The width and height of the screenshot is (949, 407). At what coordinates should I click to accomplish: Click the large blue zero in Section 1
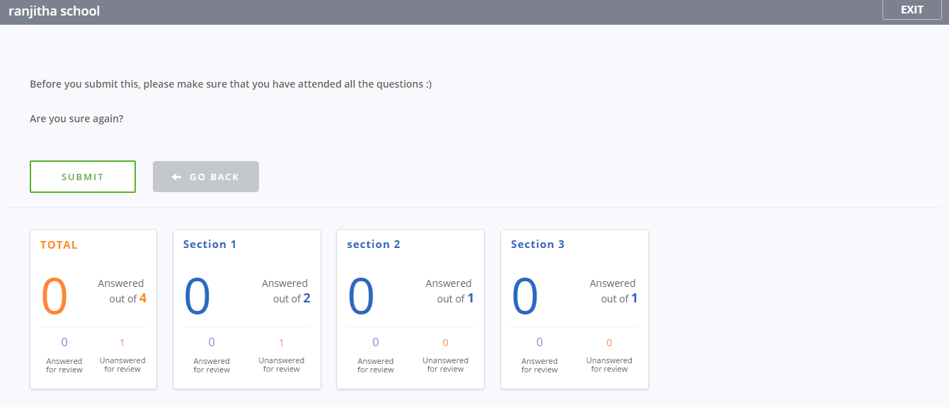(x=197, y=297)
